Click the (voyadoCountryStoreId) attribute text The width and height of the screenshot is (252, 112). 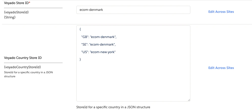point(22,67)
